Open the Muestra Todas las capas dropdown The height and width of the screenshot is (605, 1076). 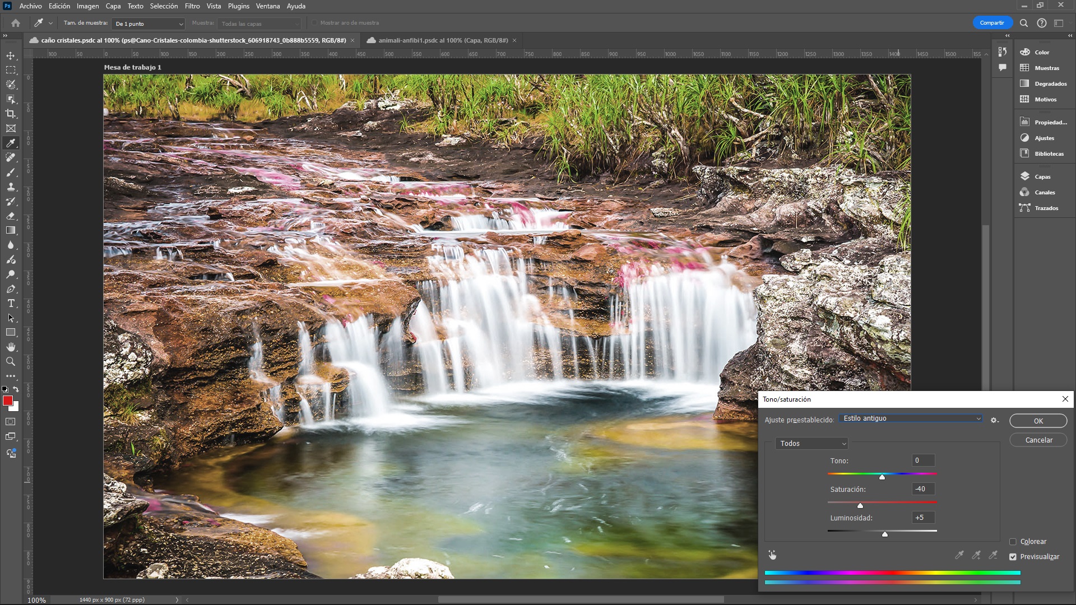(259, 24)
